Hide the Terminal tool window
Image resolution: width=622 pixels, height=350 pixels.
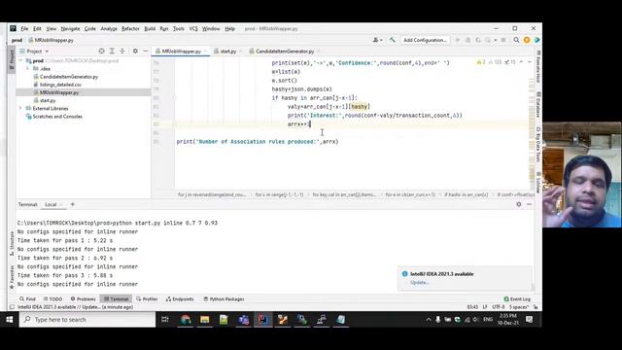529,204
